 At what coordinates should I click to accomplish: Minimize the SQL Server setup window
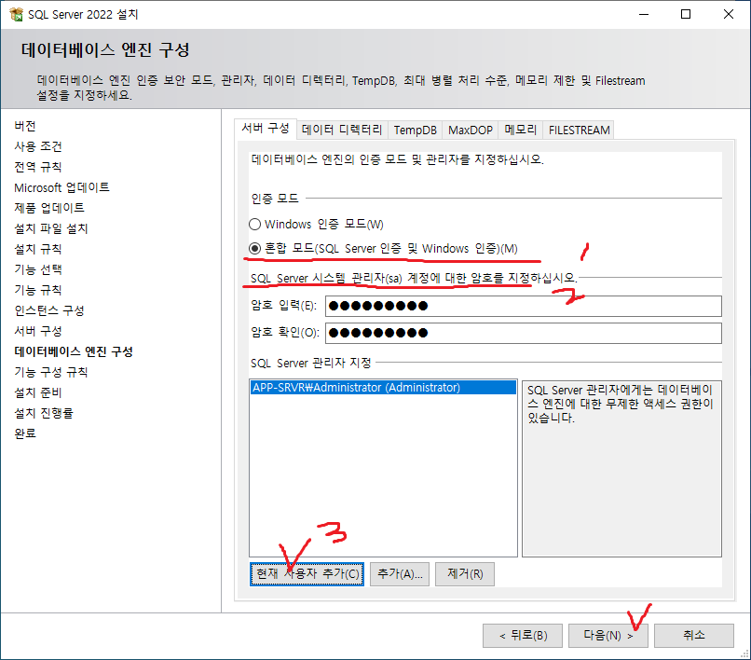click(x=644, y=14)
